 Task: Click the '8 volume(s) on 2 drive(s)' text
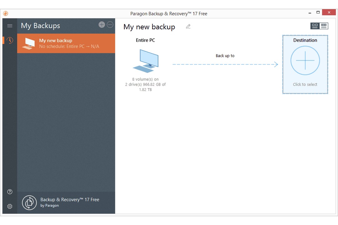[x=146, y=84]
